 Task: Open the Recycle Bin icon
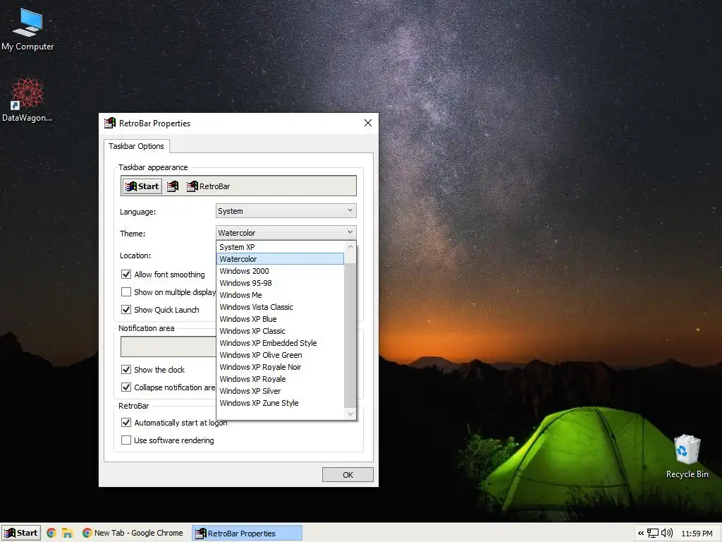click(687, 457)
